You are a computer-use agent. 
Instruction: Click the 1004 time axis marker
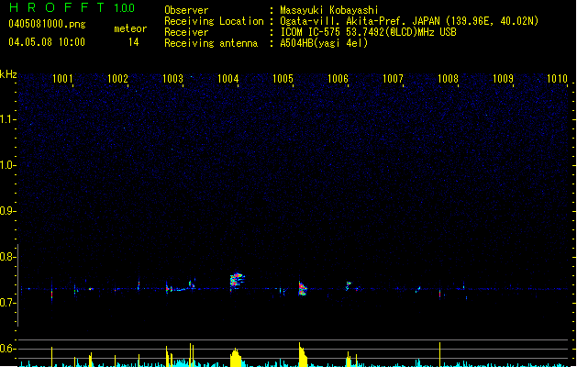tap(227, 78)
